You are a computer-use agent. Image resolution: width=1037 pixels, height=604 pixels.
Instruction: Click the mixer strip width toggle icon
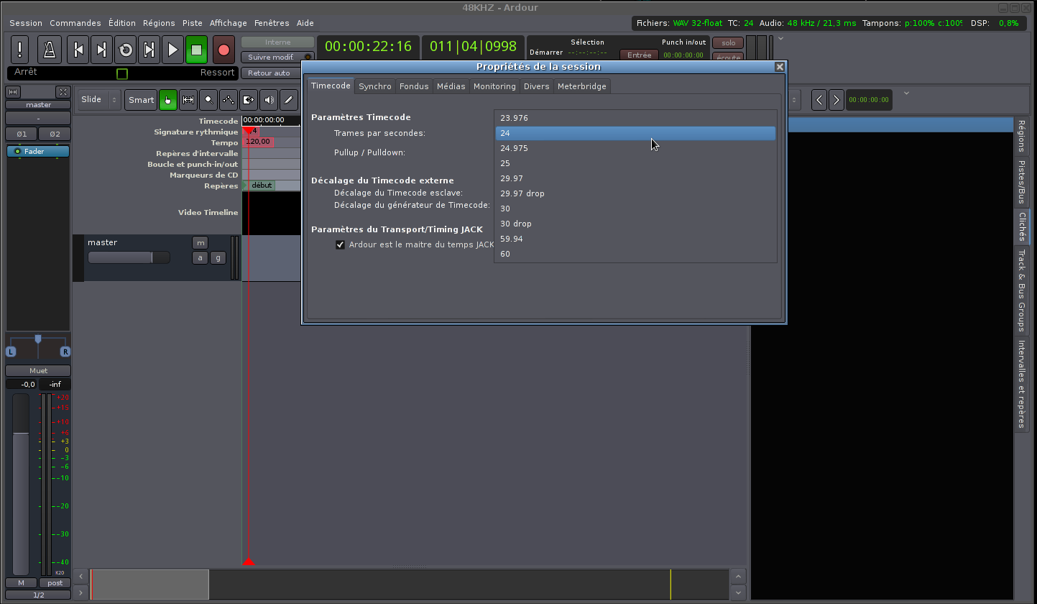point(13,92)
